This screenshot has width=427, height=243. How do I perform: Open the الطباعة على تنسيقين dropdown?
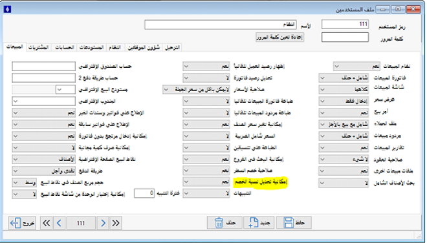point(206,147)
